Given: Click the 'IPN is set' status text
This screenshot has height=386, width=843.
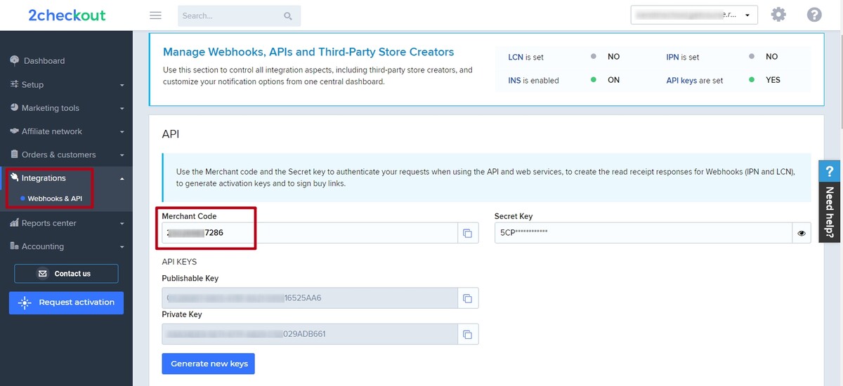Looking at the screenshot, I should click(x=683, y=57).
